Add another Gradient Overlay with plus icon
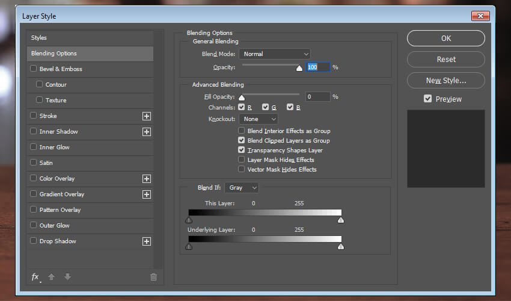Screen dimensions: 511x301 pyautogui.click(x=147, y=194)
